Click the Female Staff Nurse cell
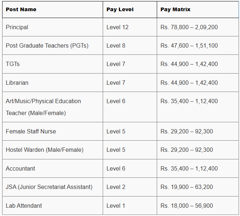The width and height of the screenshot is (240, 216). tap(31, 131)
